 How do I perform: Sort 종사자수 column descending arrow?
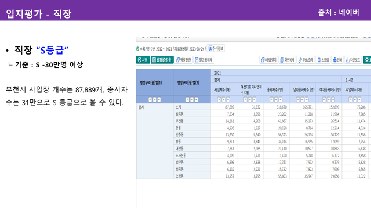(x=276, y=99)
